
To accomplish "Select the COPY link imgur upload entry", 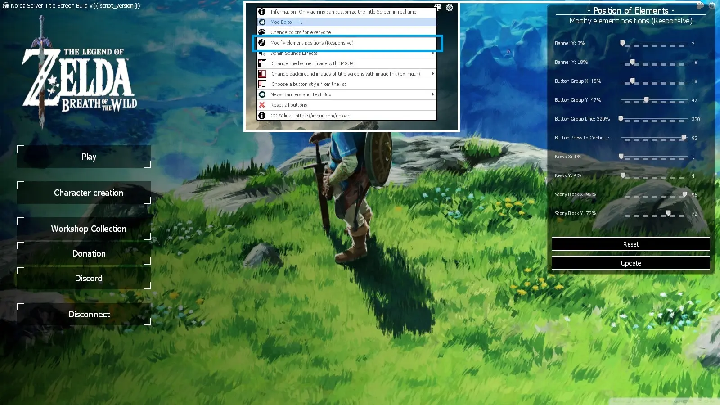I will click(310, 116).
